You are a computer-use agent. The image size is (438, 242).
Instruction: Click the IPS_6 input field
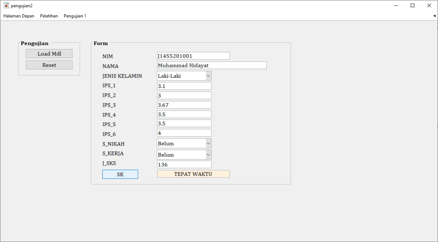(x=184, y=133)
